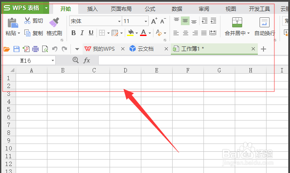Screen dimensions: 290x173
Task: Open the Paste (粘贴) options arrow
Action: [19, 33]
